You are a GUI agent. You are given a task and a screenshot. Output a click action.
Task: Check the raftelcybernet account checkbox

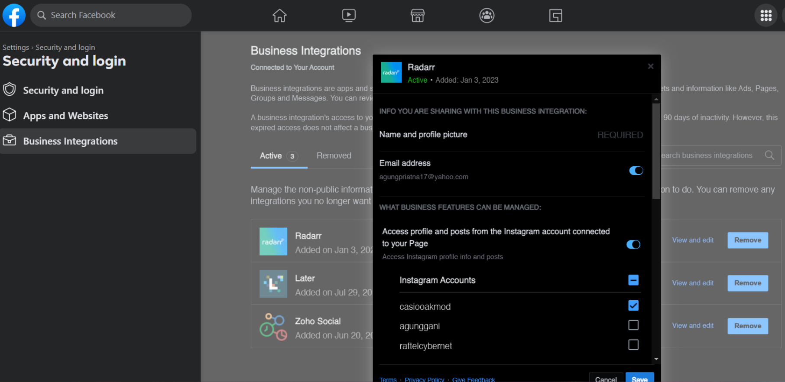pyautogui.click(x=633, y=345)
